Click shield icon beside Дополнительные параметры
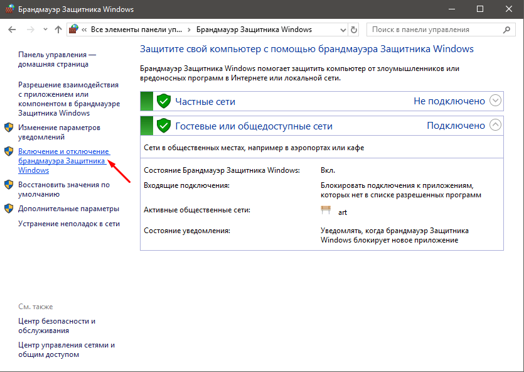 coord(9,209)
